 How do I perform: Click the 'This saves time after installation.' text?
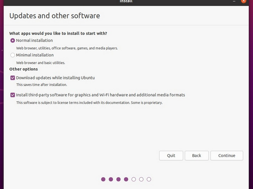(41, 85)
